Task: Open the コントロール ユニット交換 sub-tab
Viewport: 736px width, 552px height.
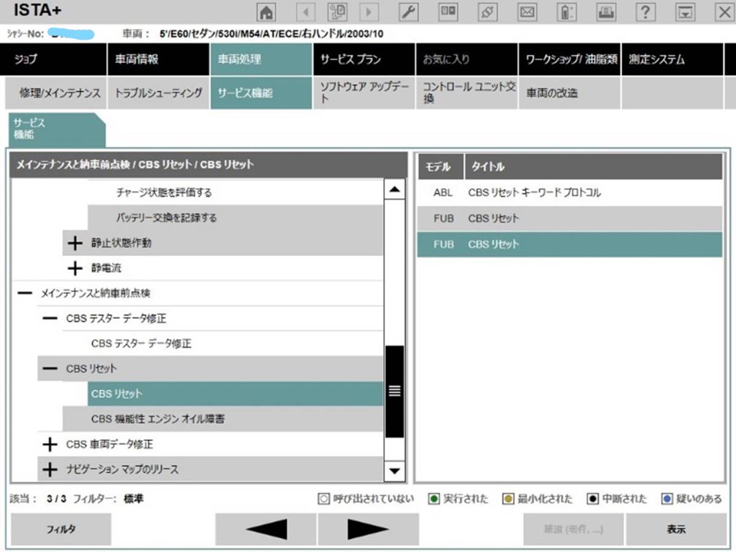Action: (x=467, y=93)
